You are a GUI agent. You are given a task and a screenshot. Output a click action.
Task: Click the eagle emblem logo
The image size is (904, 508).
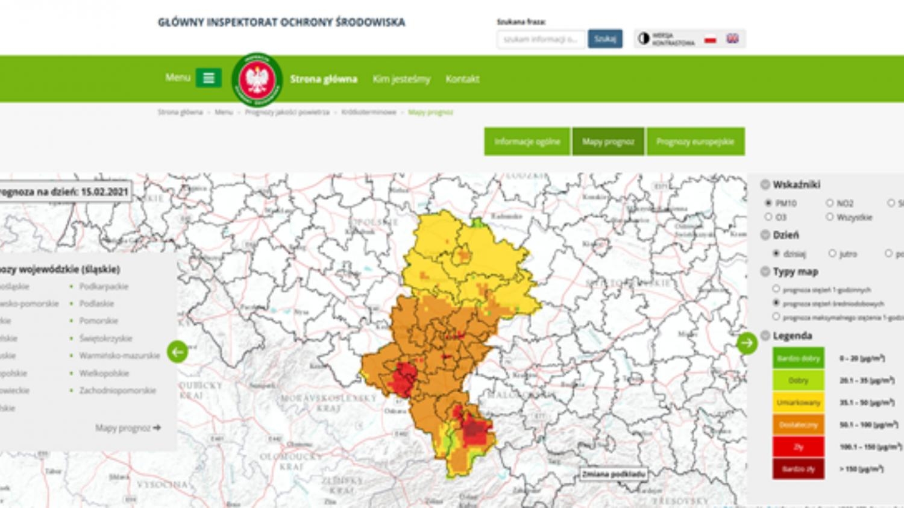pos(257,80)
